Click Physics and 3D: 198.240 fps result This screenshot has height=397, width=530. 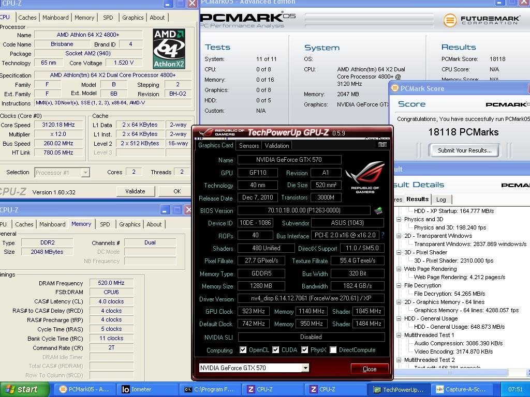click(450, 227)
